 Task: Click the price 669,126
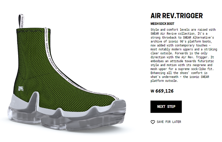click(164, 91)
